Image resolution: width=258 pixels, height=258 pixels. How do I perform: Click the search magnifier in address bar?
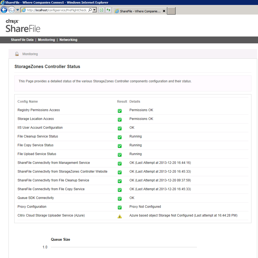coord(90,10)
